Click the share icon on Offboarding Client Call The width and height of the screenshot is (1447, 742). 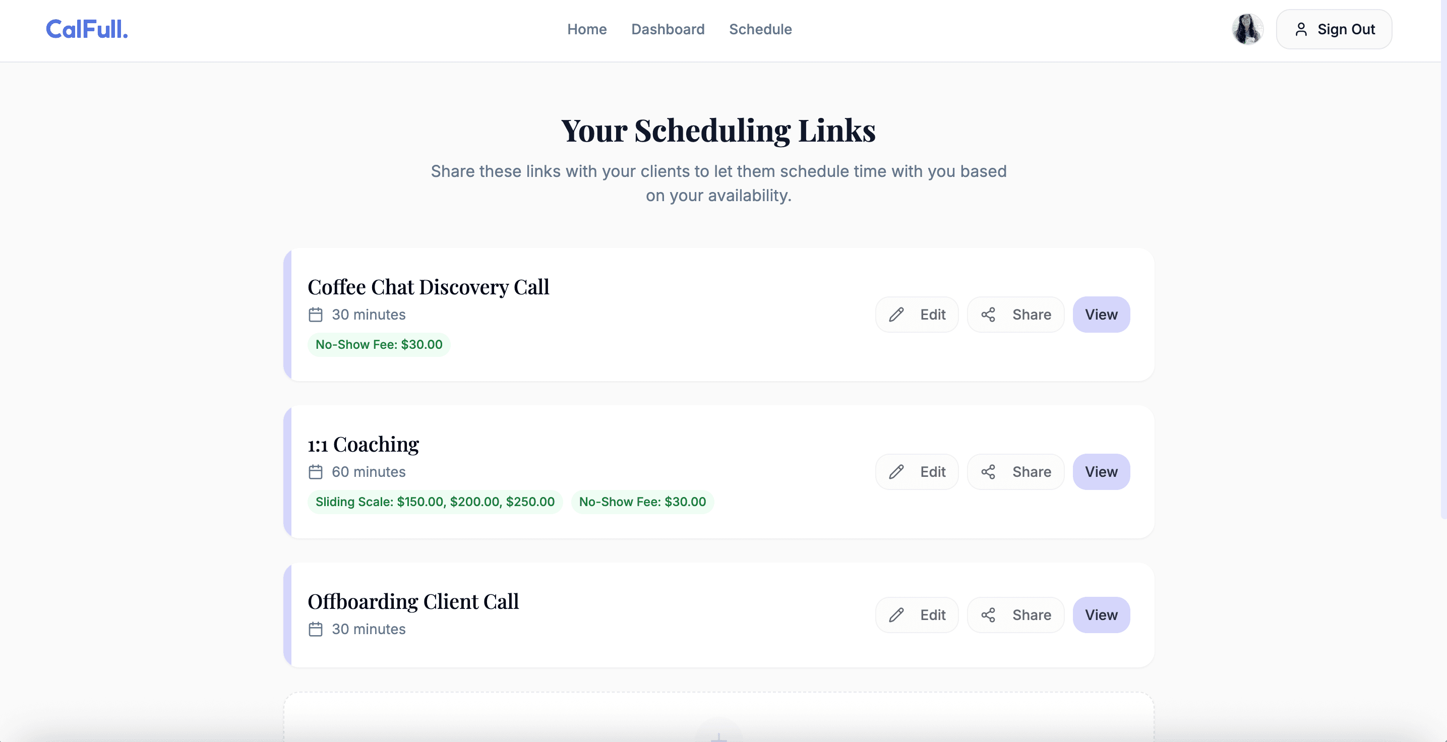(x=989, y=614)
